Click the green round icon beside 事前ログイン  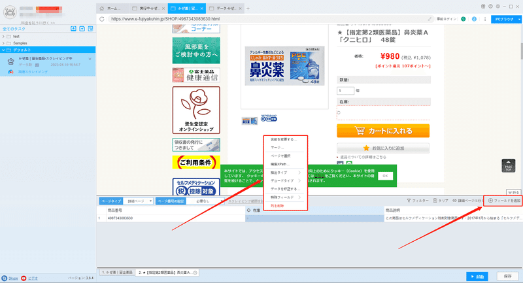464,19
